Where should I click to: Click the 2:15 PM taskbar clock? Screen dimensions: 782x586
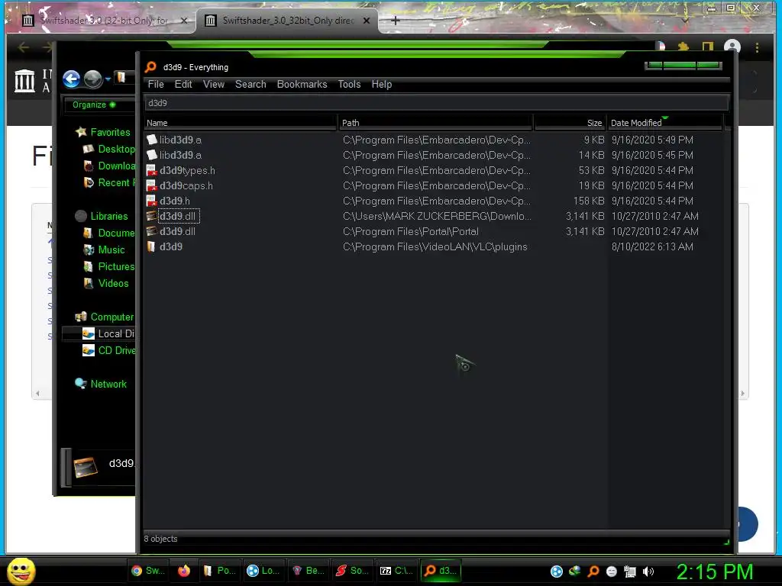click(714, 572)
